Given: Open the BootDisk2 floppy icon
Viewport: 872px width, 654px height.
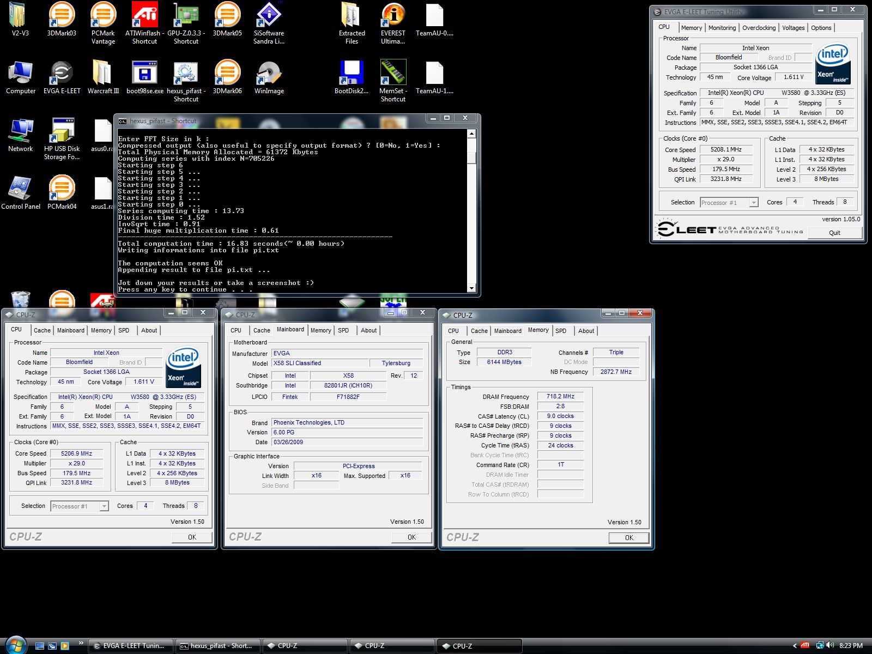Looking at the screenshot, I should (352, 77).
